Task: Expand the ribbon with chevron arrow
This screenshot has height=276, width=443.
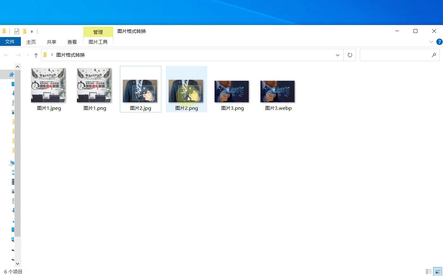Action: pos(431,42)
